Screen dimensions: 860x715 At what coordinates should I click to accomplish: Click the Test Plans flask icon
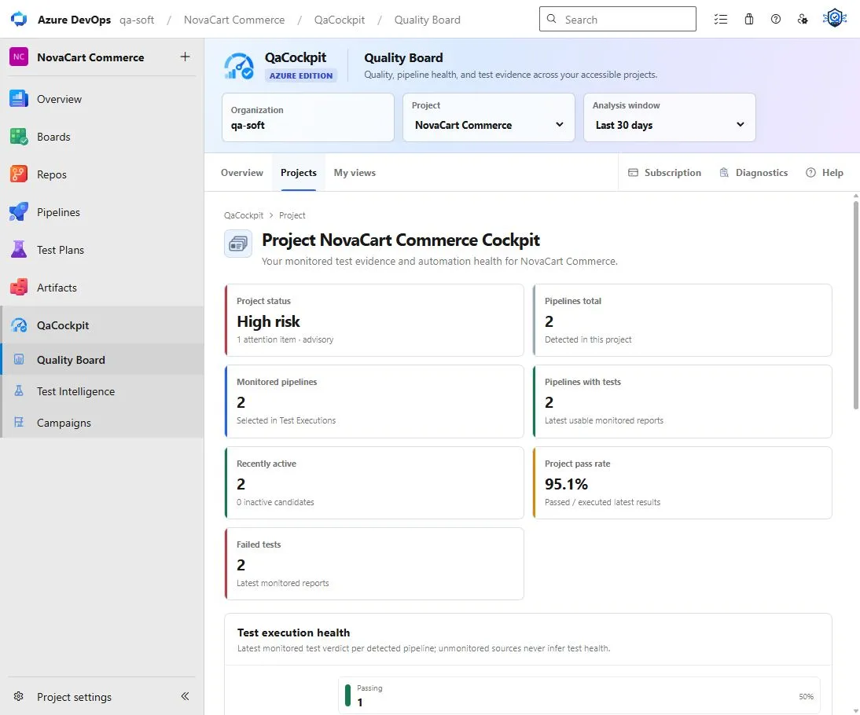point(19,250)
